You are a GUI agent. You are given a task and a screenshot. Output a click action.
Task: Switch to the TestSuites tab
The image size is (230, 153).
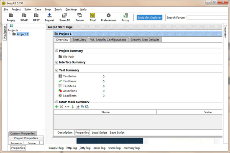[x=79, y=40]
